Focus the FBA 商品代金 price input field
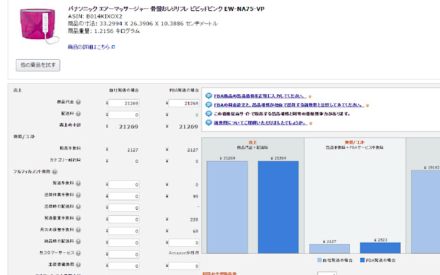 (183, 103)
